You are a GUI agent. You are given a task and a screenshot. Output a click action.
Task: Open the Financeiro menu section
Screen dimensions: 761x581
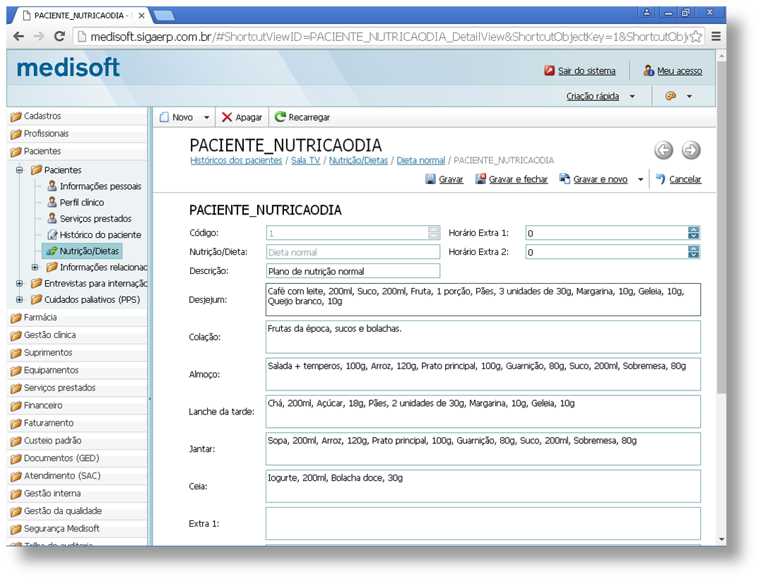point(78,405)
